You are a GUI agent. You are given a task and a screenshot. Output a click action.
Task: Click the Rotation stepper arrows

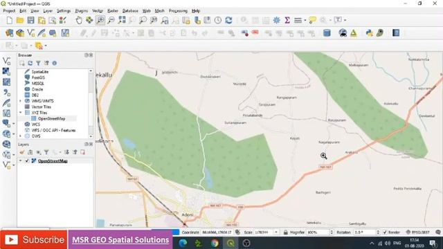click(378, 232)
